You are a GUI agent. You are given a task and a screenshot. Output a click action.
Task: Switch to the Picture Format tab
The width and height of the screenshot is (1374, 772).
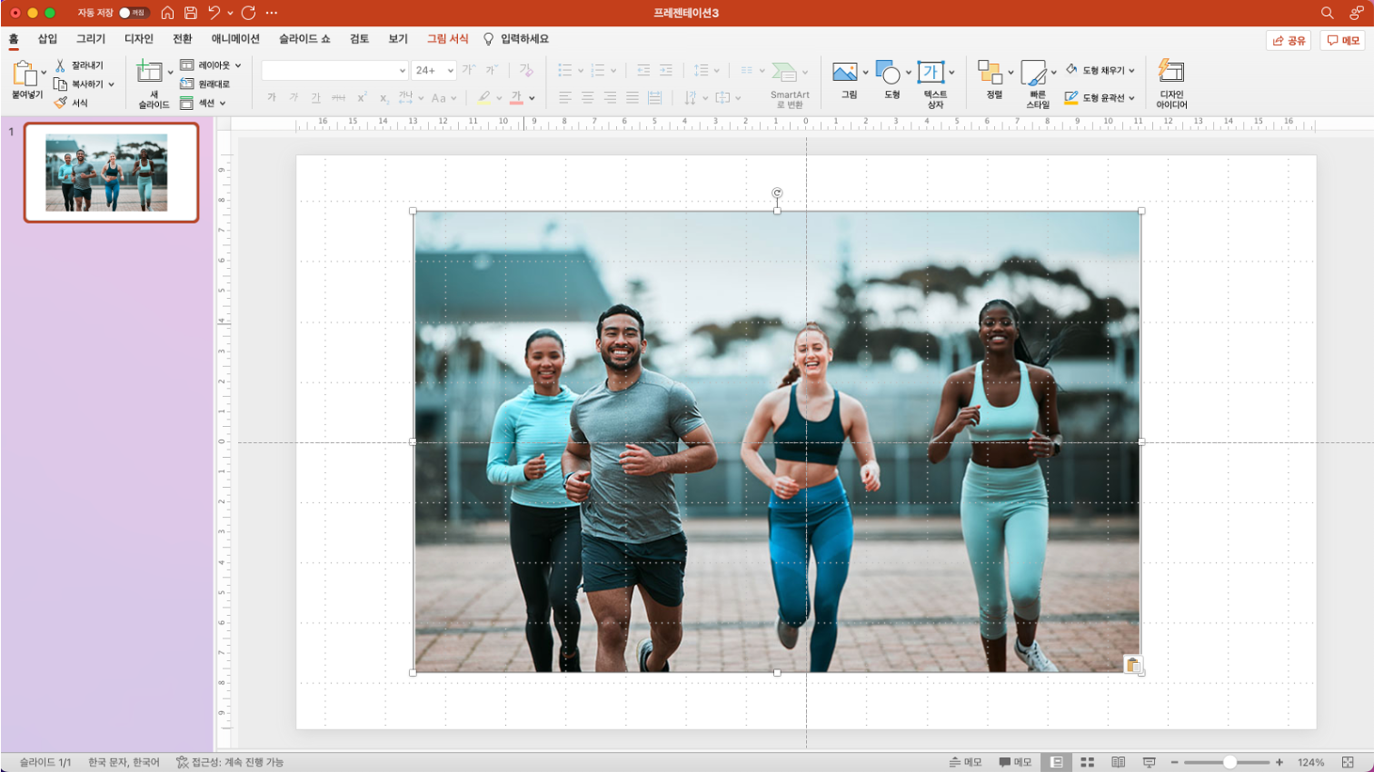[448, 39]
